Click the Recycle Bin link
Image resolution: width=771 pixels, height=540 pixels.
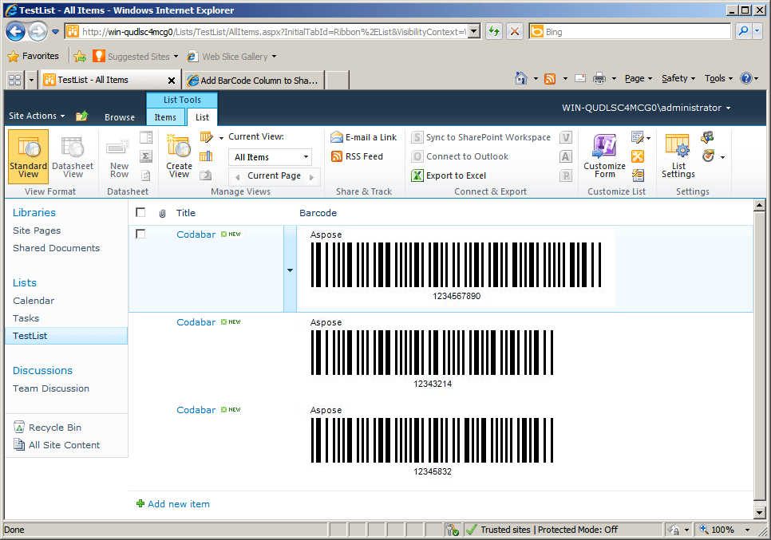pos(54,428)
